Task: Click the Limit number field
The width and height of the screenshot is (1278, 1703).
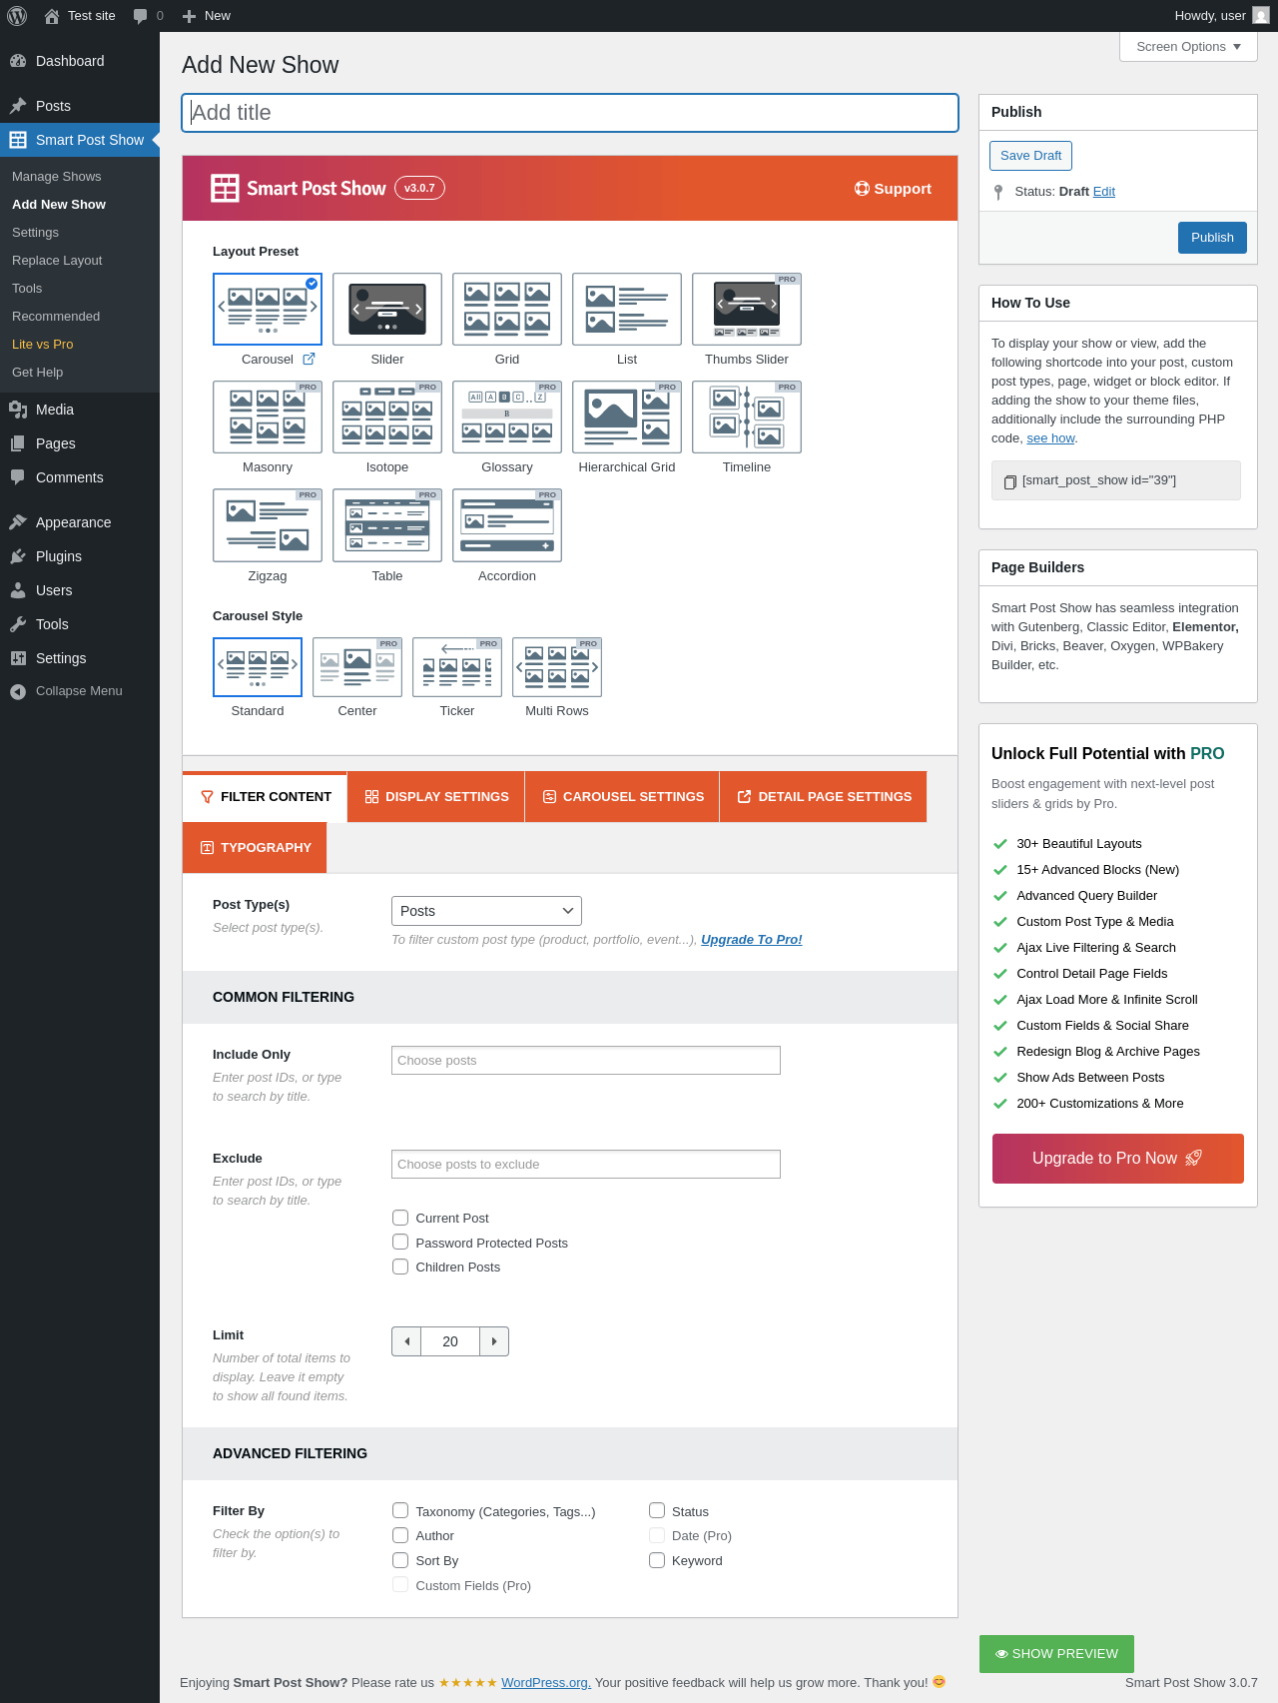Action: (450, 1341)
